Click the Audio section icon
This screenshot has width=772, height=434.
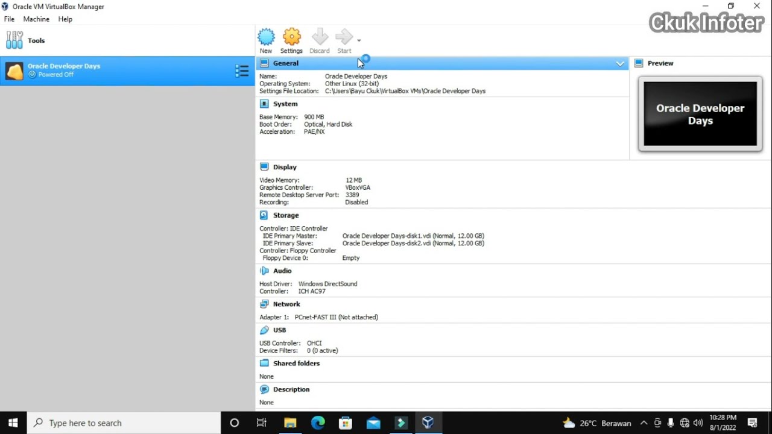pyautogui.click(x=264, y=271)
